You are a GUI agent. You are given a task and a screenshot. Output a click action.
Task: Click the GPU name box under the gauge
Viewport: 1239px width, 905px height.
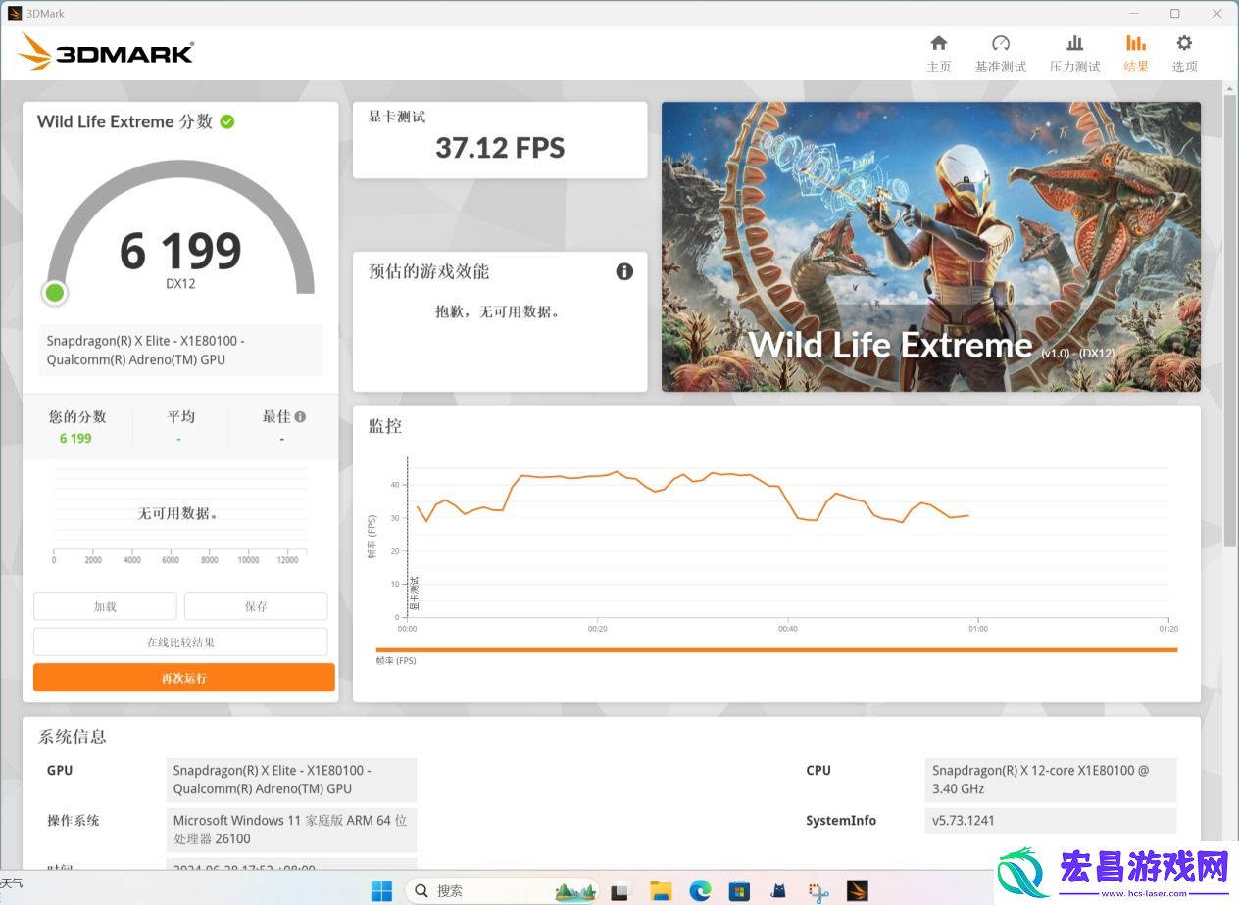tap(180, 351)
